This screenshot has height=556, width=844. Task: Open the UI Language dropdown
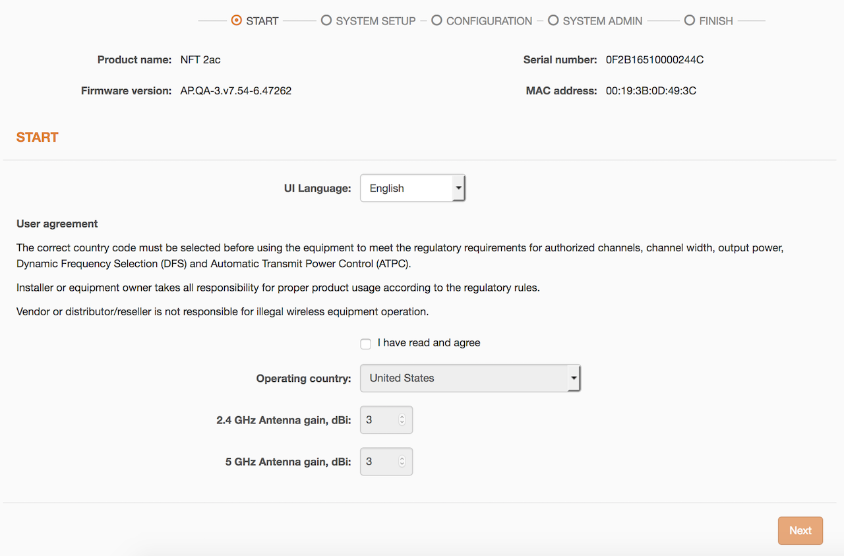[412, 188]
